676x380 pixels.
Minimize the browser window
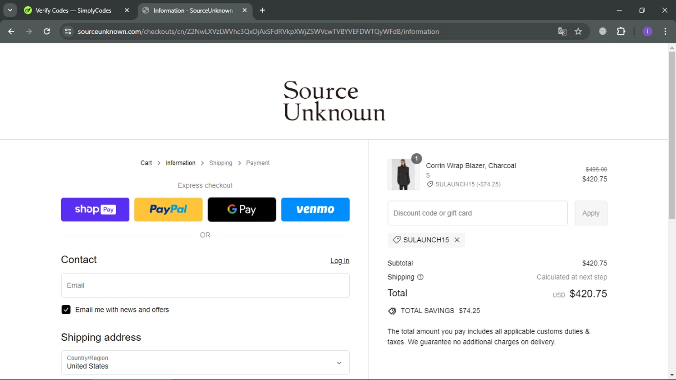pos(619,10)
